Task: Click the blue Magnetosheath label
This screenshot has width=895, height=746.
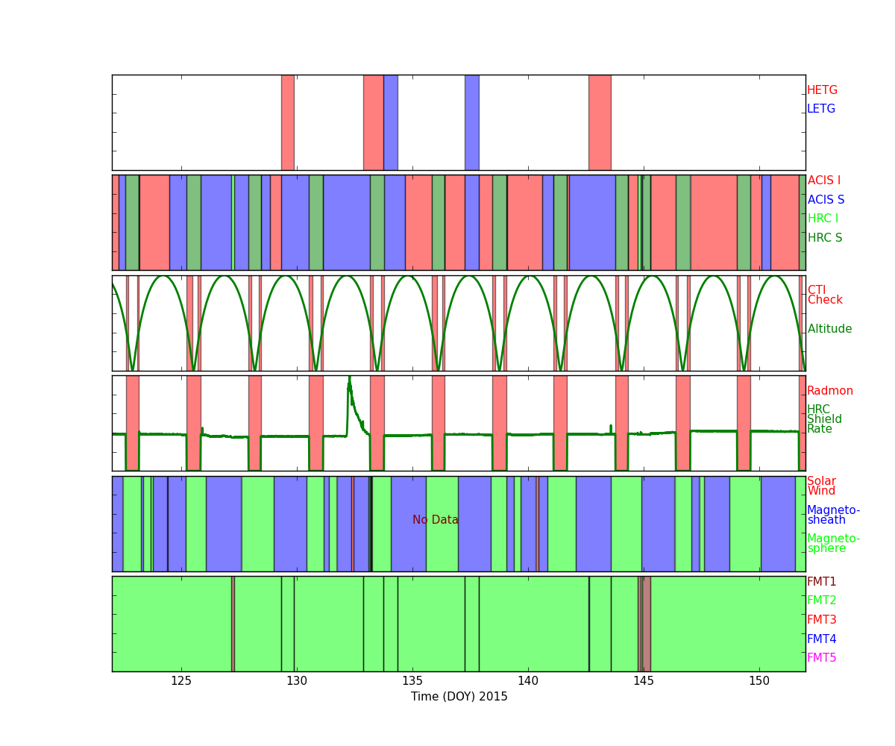Action: [x=833, y=515]
